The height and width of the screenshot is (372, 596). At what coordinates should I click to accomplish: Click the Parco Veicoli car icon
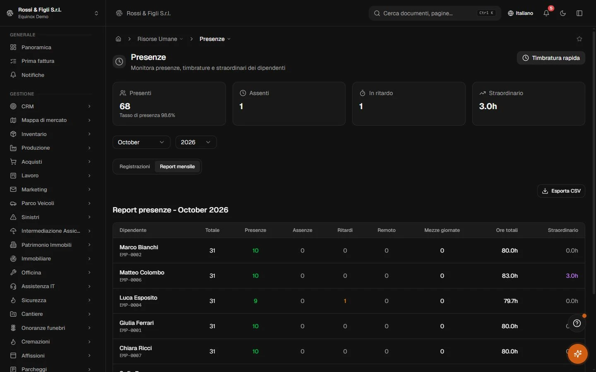tap(13, 203)
